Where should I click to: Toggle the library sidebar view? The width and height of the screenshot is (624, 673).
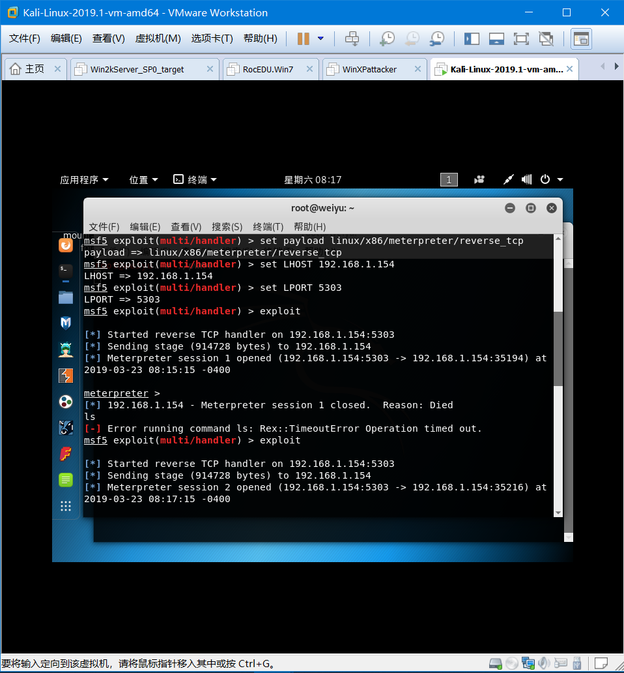[472, 38]
